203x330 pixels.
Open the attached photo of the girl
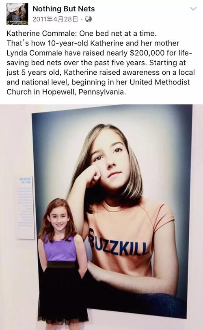tap(101, 217)
